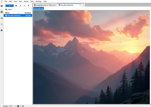Screen dimensions: 151x107
Task: Click the JupyterLab logo icon
Action: pos(2,1)
